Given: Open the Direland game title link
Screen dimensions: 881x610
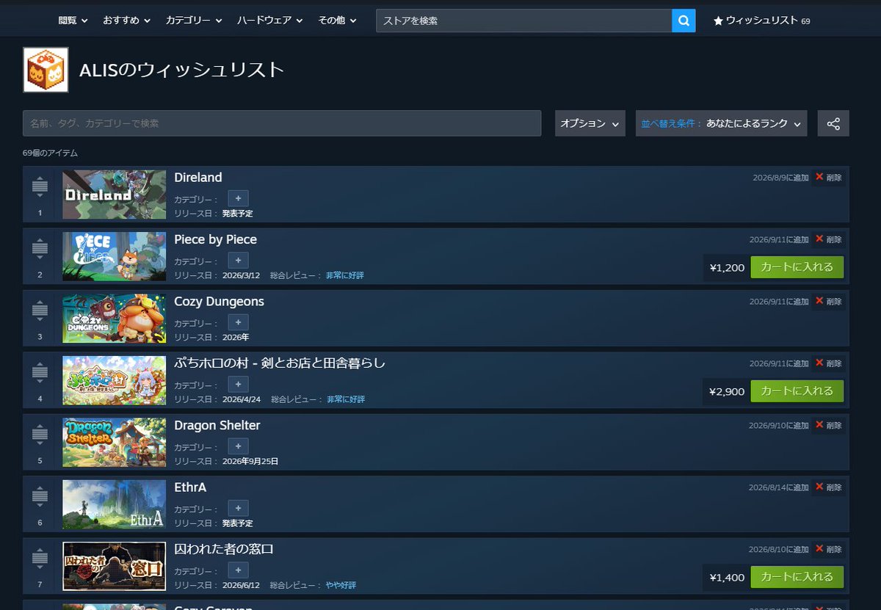Looking at the screenshot, I should tap(198, 178).
